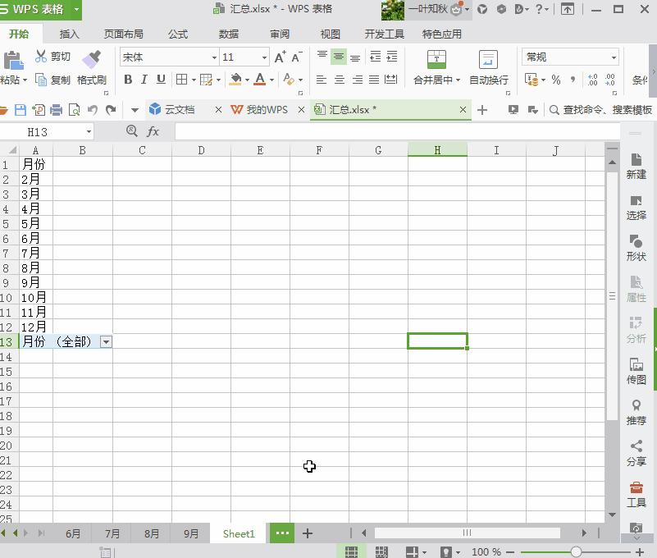Toggle underline formatting with the U icon

click(162, 80)
